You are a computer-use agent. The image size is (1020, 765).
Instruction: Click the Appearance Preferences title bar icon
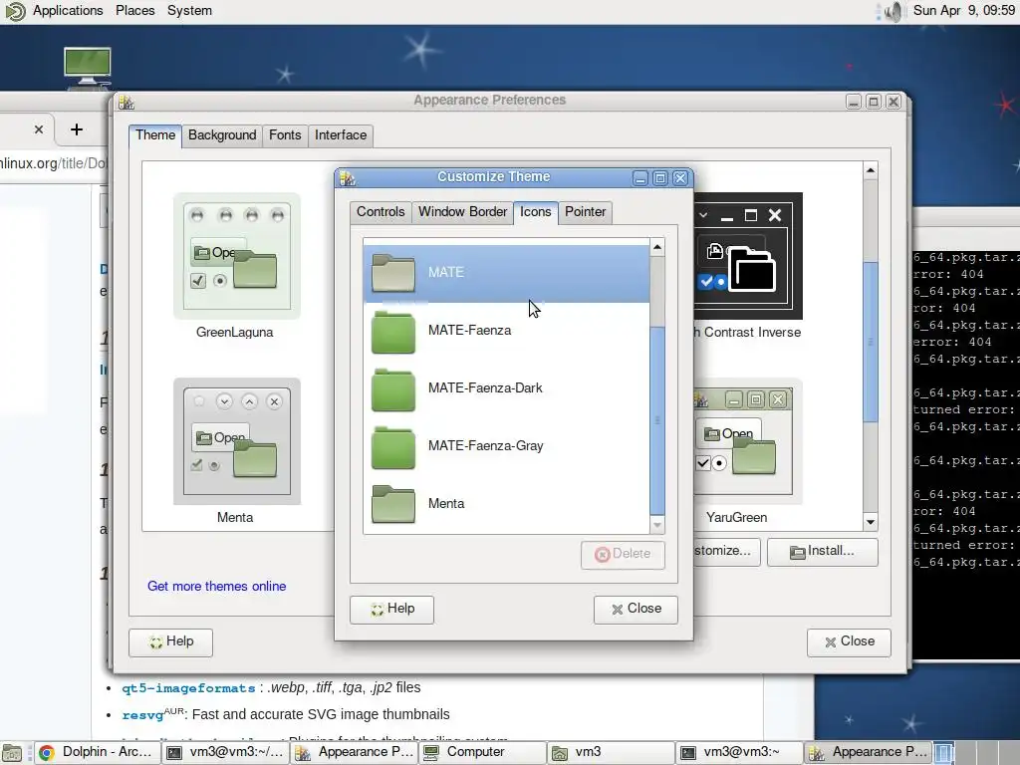coord(127,102)
